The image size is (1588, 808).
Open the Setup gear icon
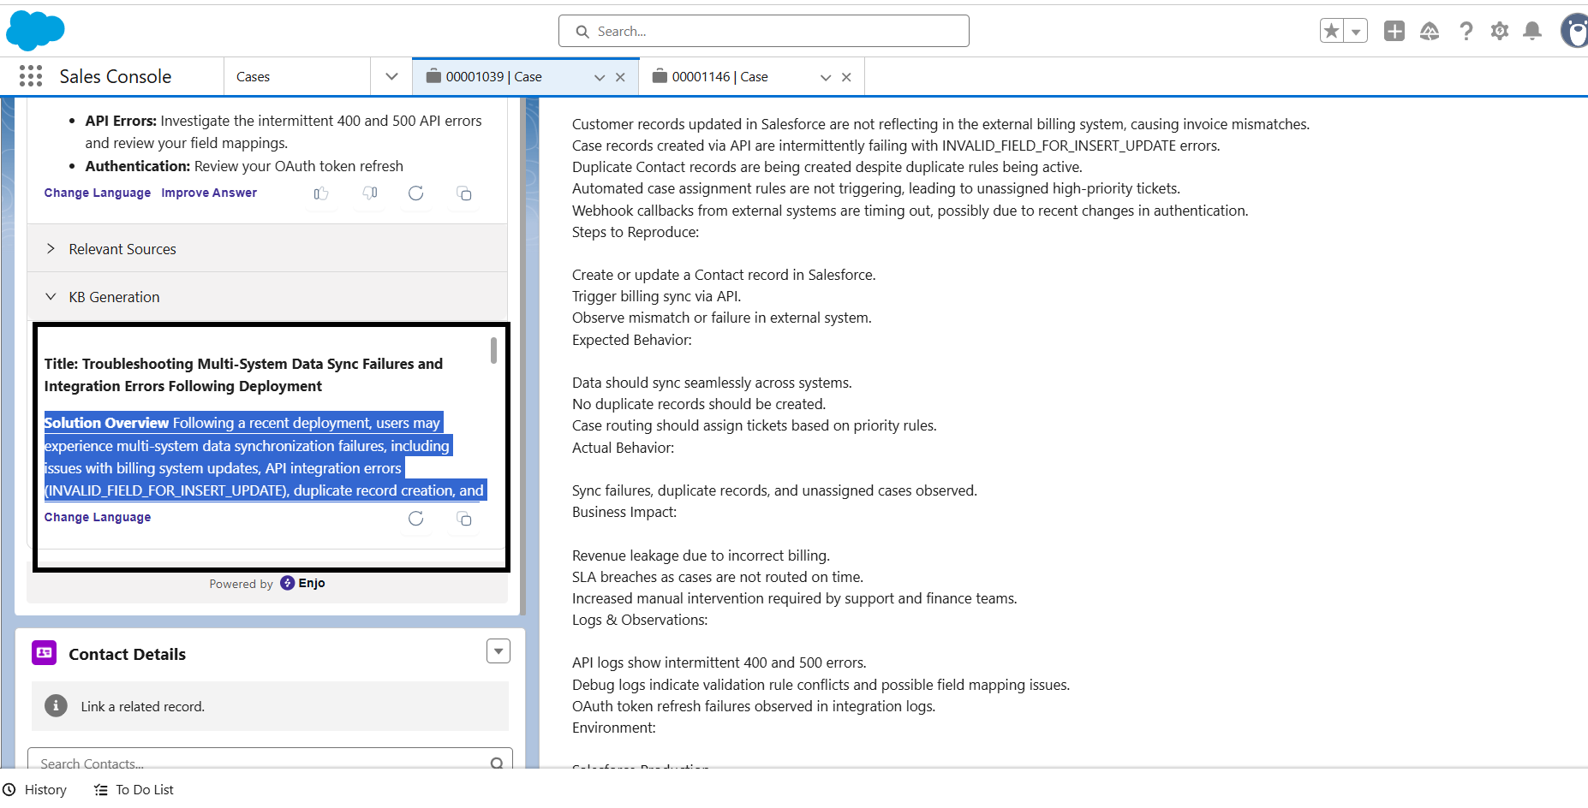[1500, 31]
